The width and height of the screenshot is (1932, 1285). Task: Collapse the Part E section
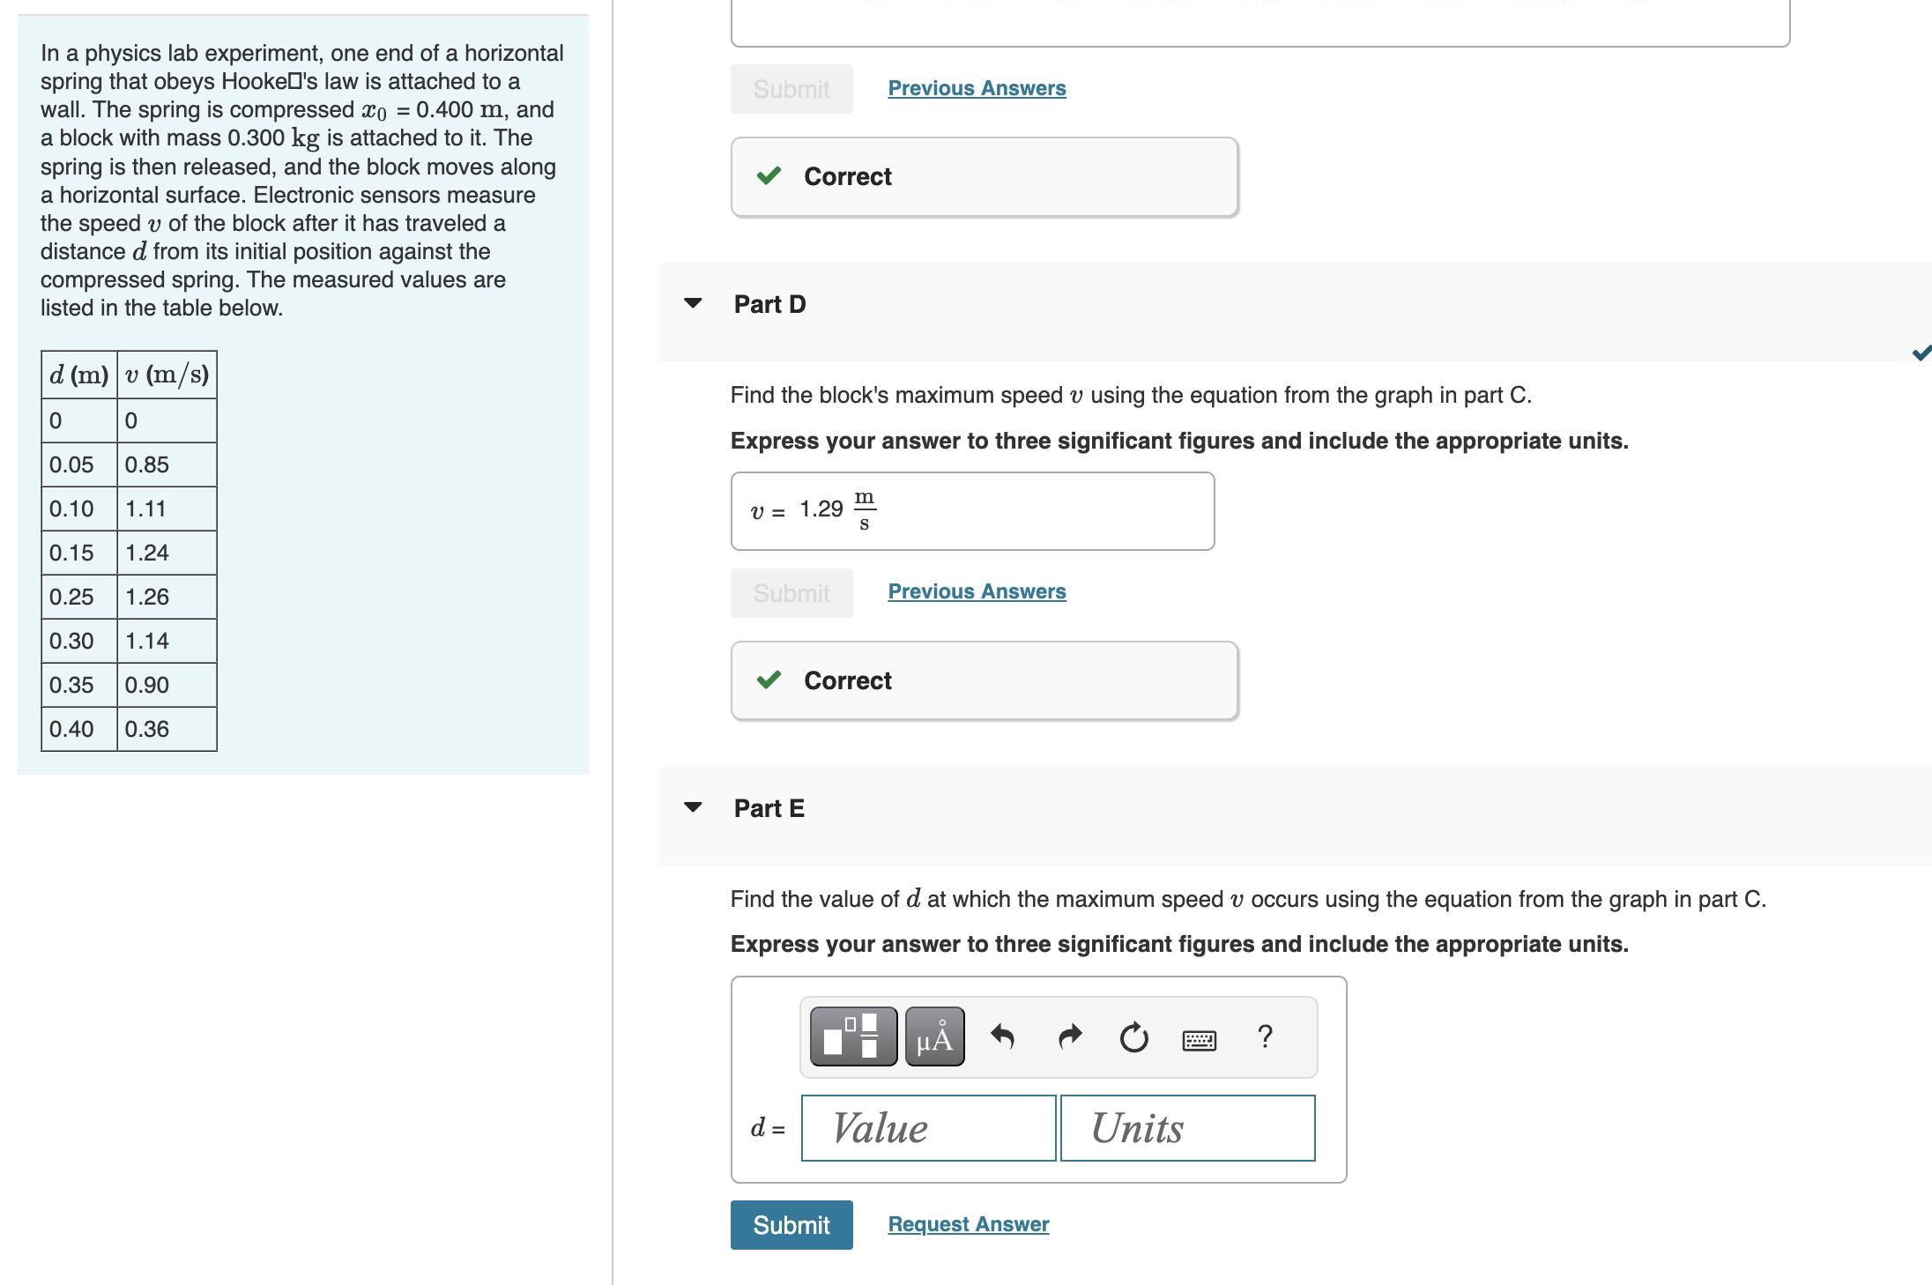[x=695, y=808]
